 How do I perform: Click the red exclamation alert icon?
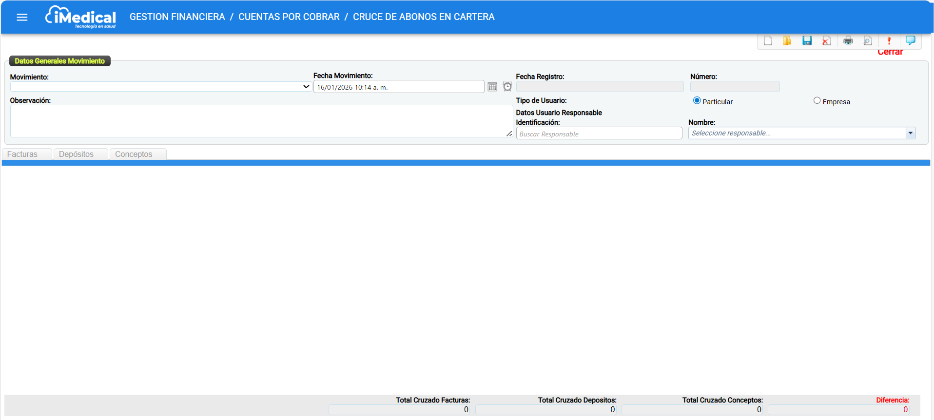pyautogui.click(x=889, y=41)
